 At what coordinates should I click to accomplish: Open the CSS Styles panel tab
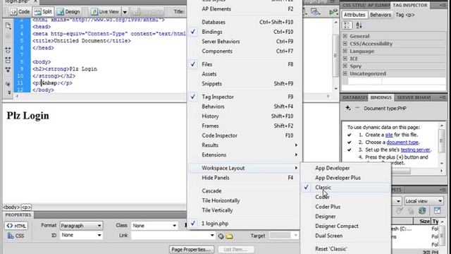coord(354,5)
